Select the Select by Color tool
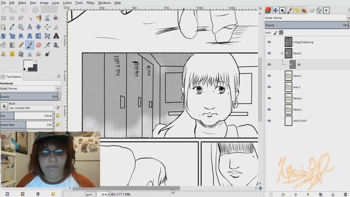350x197 pixels. (x=38, y=18)
